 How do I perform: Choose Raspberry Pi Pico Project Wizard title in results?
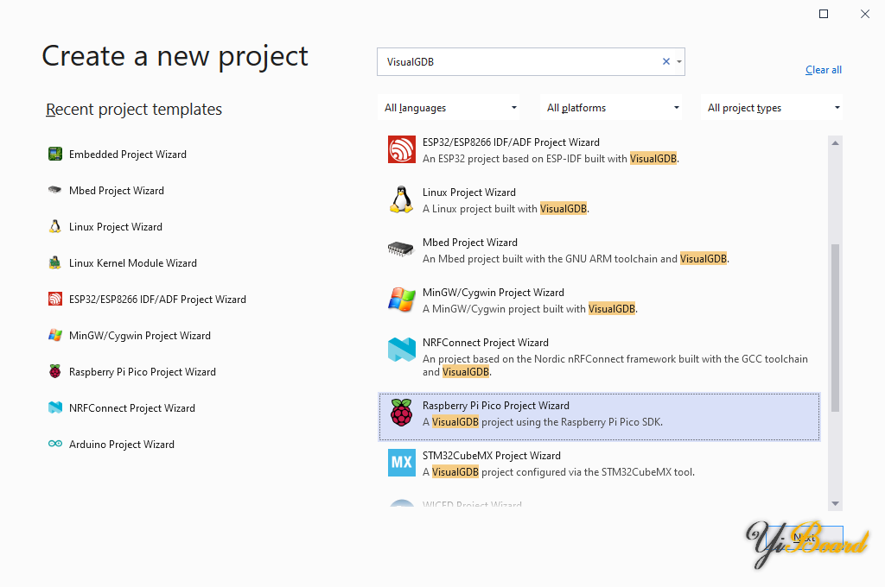coord(496,406)
